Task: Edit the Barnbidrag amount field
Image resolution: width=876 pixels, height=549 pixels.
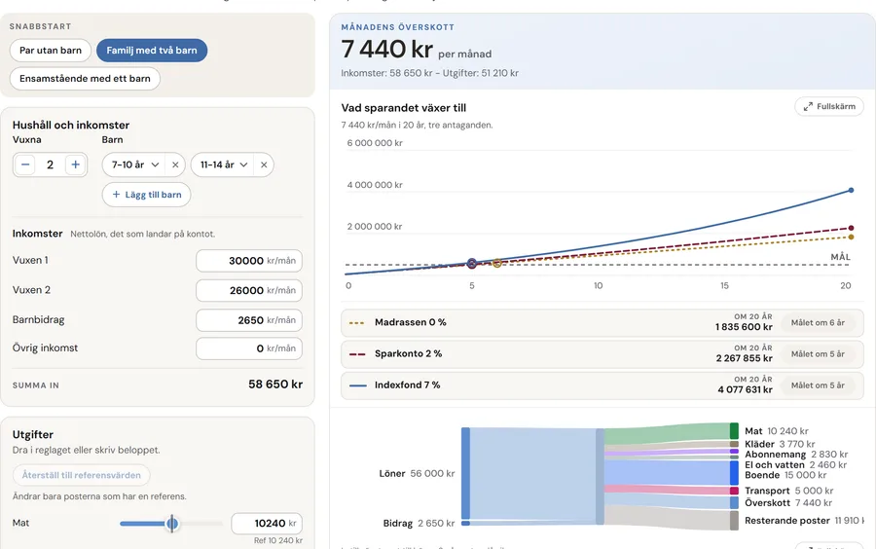Action: [249, 320]
